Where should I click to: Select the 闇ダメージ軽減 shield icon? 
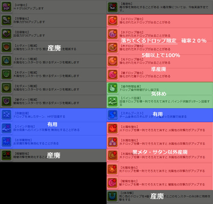coord(6,101)
